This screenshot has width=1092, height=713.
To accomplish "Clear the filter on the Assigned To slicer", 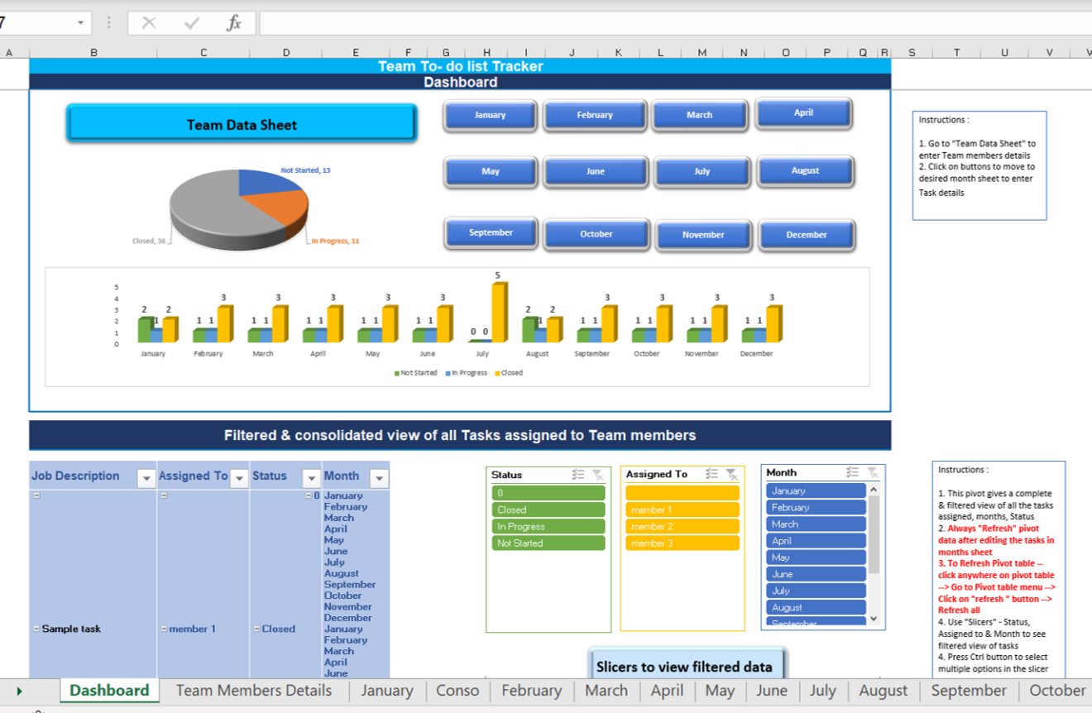I will point(732,474).
